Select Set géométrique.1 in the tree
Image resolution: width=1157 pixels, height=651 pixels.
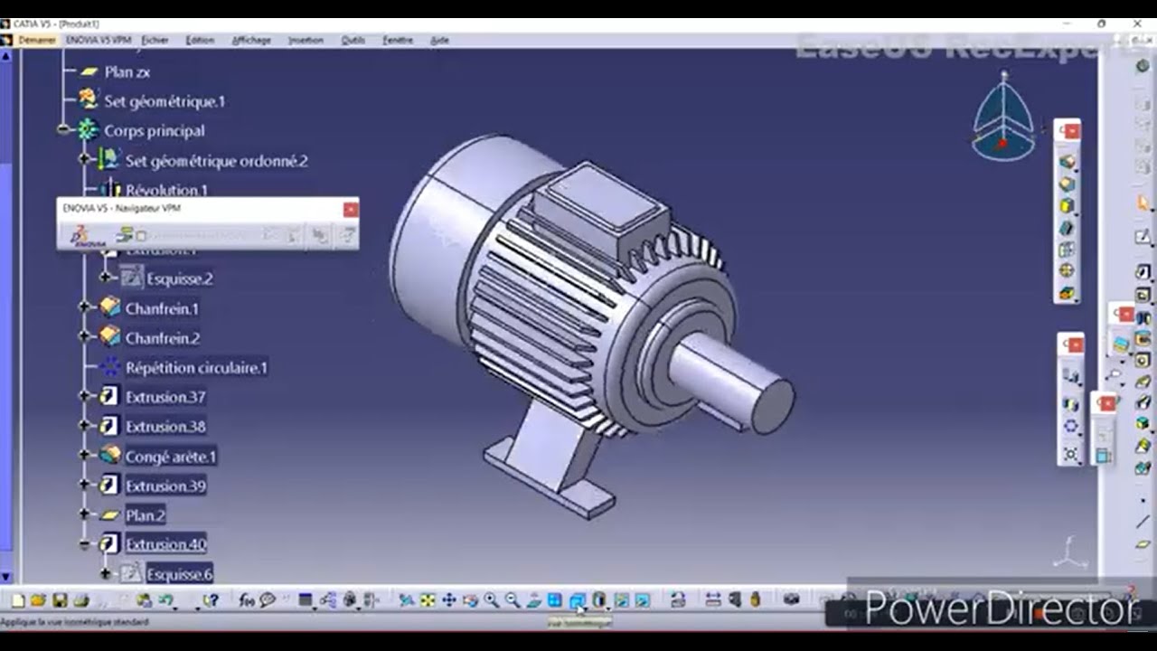165,101
